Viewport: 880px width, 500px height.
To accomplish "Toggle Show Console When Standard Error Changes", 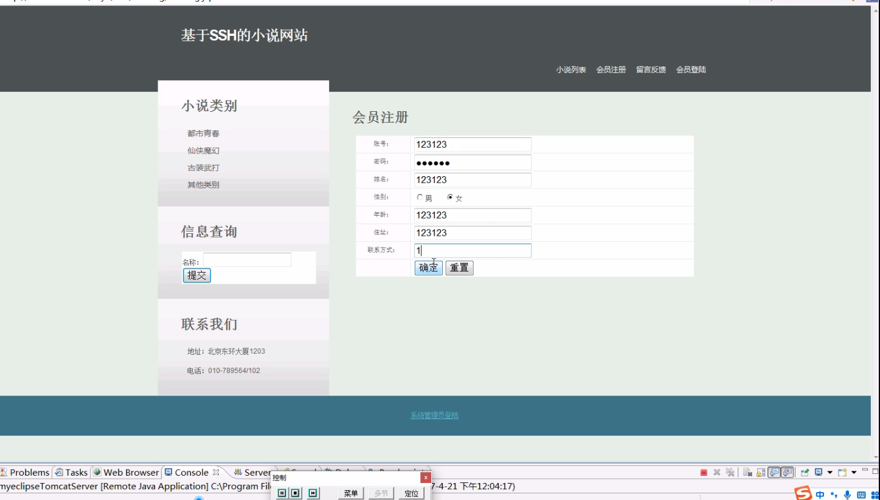I will [787, 472].
